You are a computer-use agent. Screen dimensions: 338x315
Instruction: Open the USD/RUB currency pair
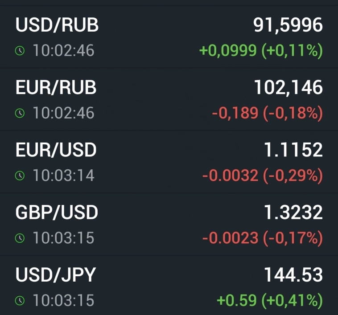(57, 25)
